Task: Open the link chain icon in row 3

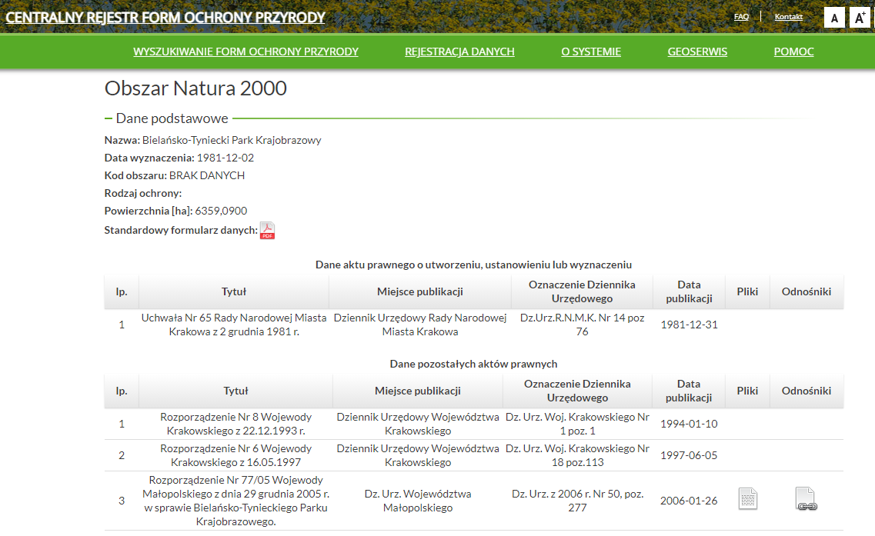Action: [806, 499]
